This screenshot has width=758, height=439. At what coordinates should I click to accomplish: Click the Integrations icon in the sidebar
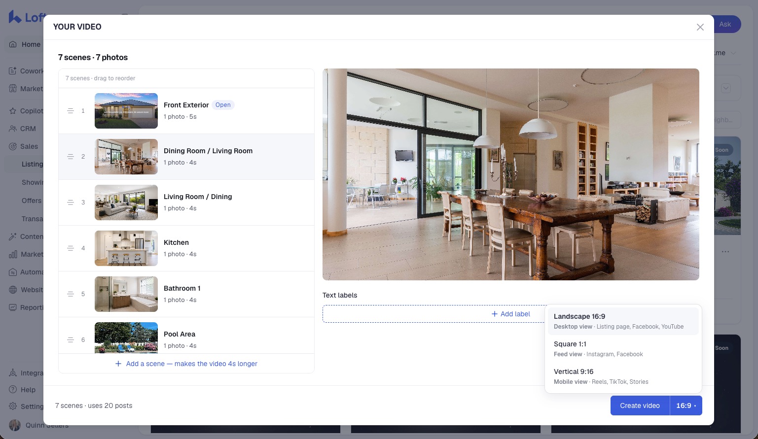(x=13, y=373)
